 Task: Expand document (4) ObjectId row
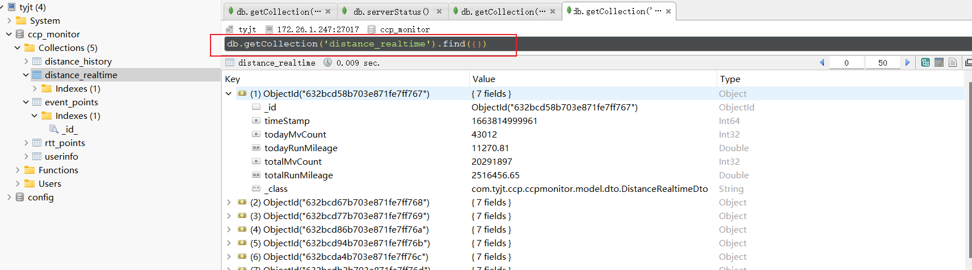pyautogui.click(x=229, y=230)
